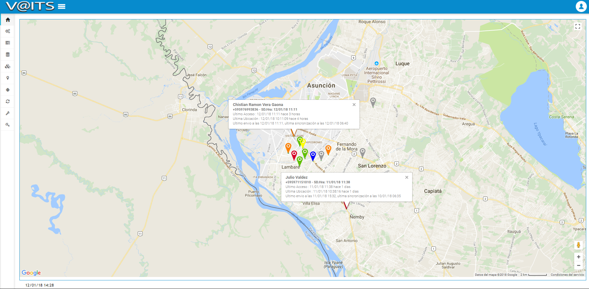Open the location pin sidebar icon
The width and height of the screenshot is (589, 289).
(8, 78)
